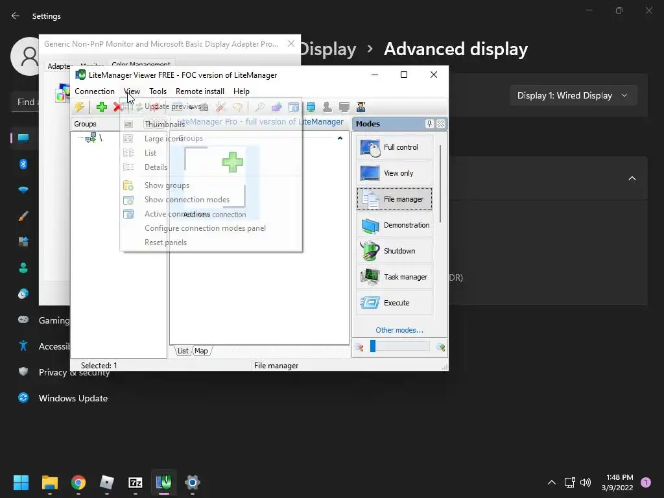Select Shutdown mode
The image size is (664, 498).
point(395,251)
